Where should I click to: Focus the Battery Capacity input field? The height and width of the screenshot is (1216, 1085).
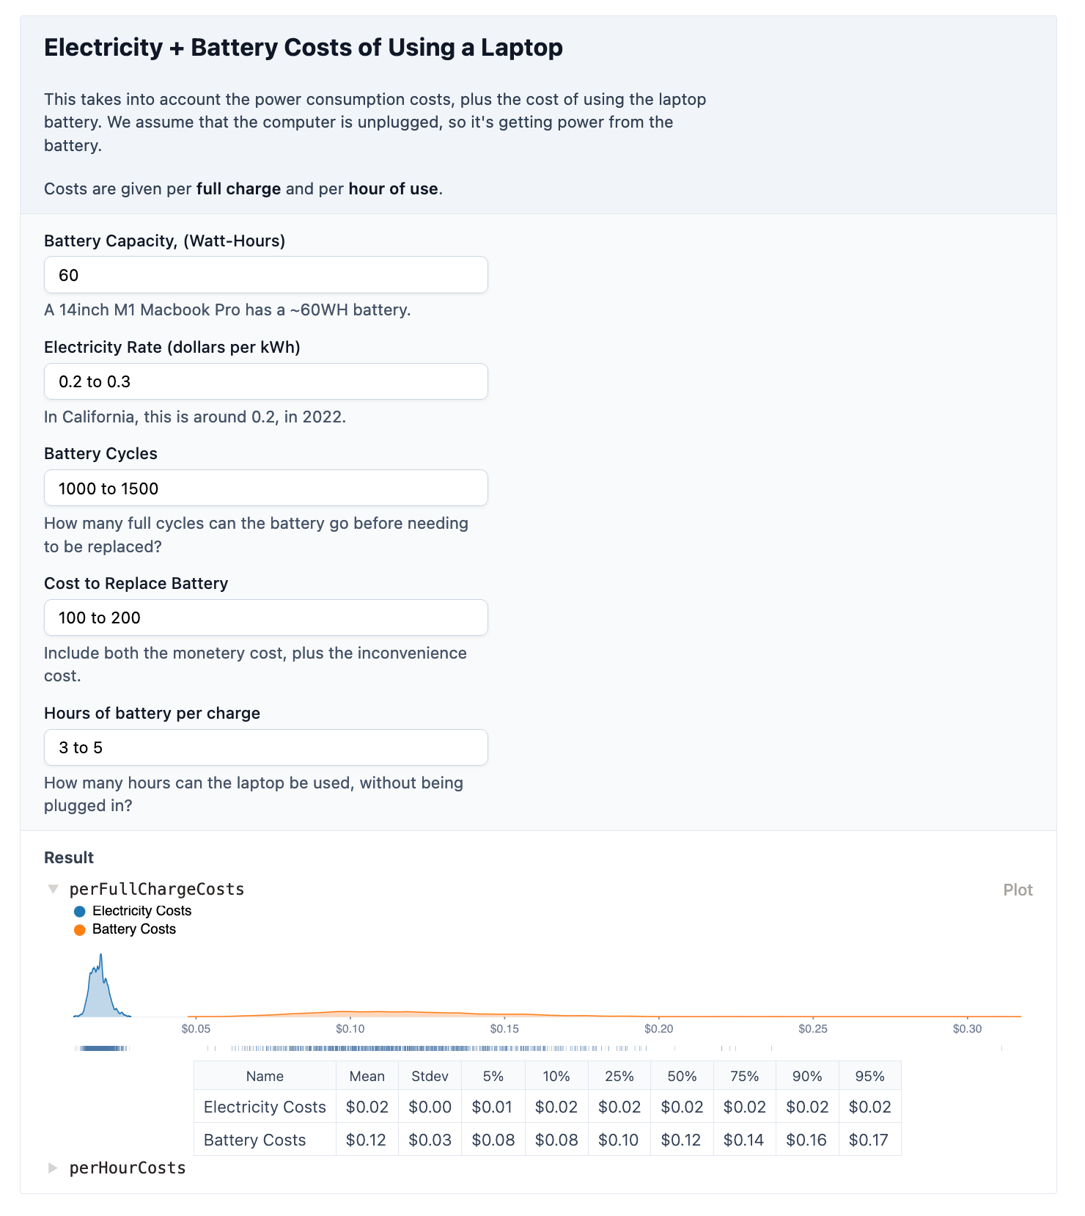pyautogui.click(x=265, y=275)
